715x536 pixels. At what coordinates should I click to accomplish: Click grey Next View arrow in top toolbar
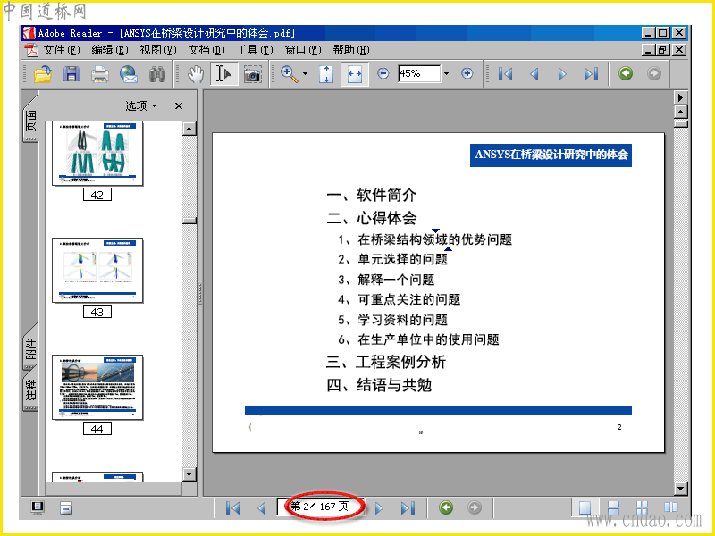tap(654, 73)
